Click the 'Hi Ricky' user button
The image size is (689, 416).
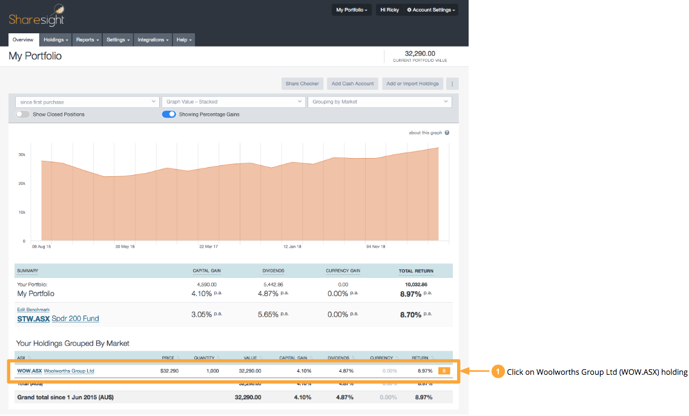coord(389,10)
